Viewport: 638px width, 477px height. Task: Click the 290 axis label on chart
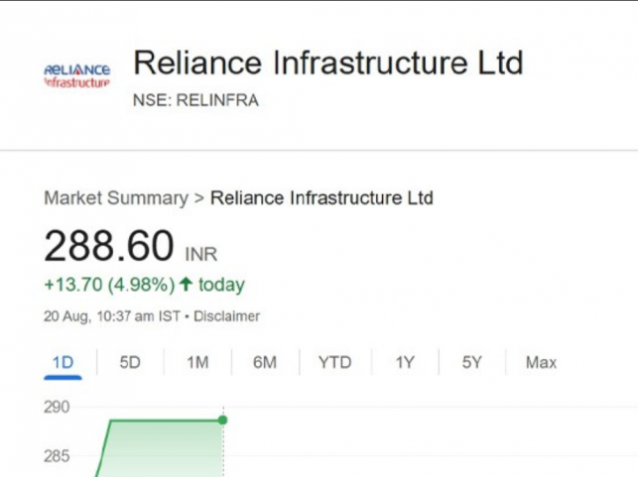click(56, 408)
